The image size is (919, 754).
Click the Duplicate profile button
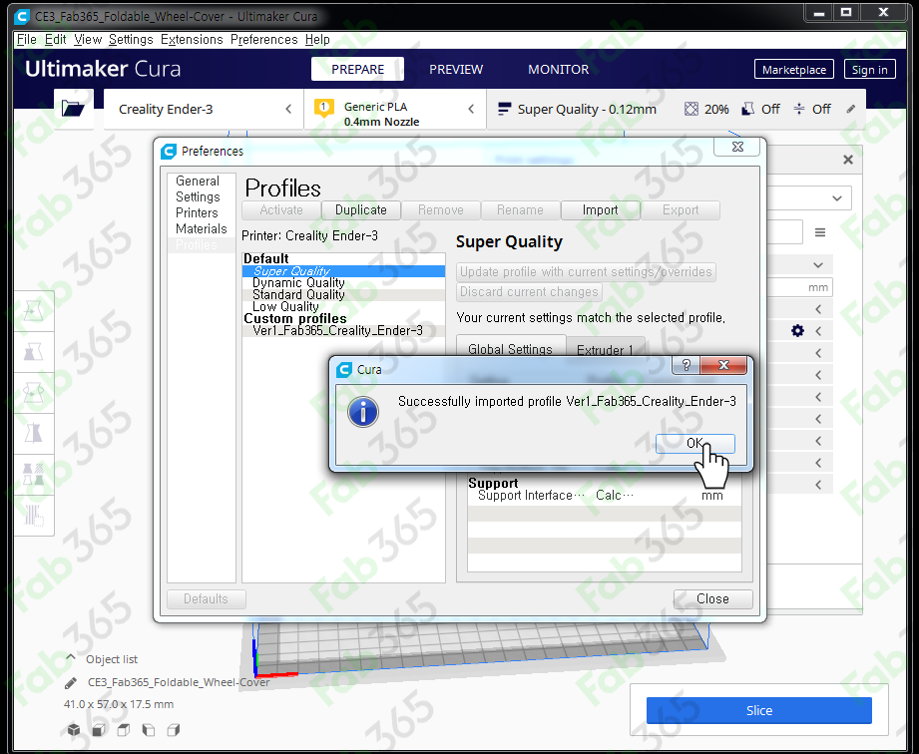click(361, 210)
